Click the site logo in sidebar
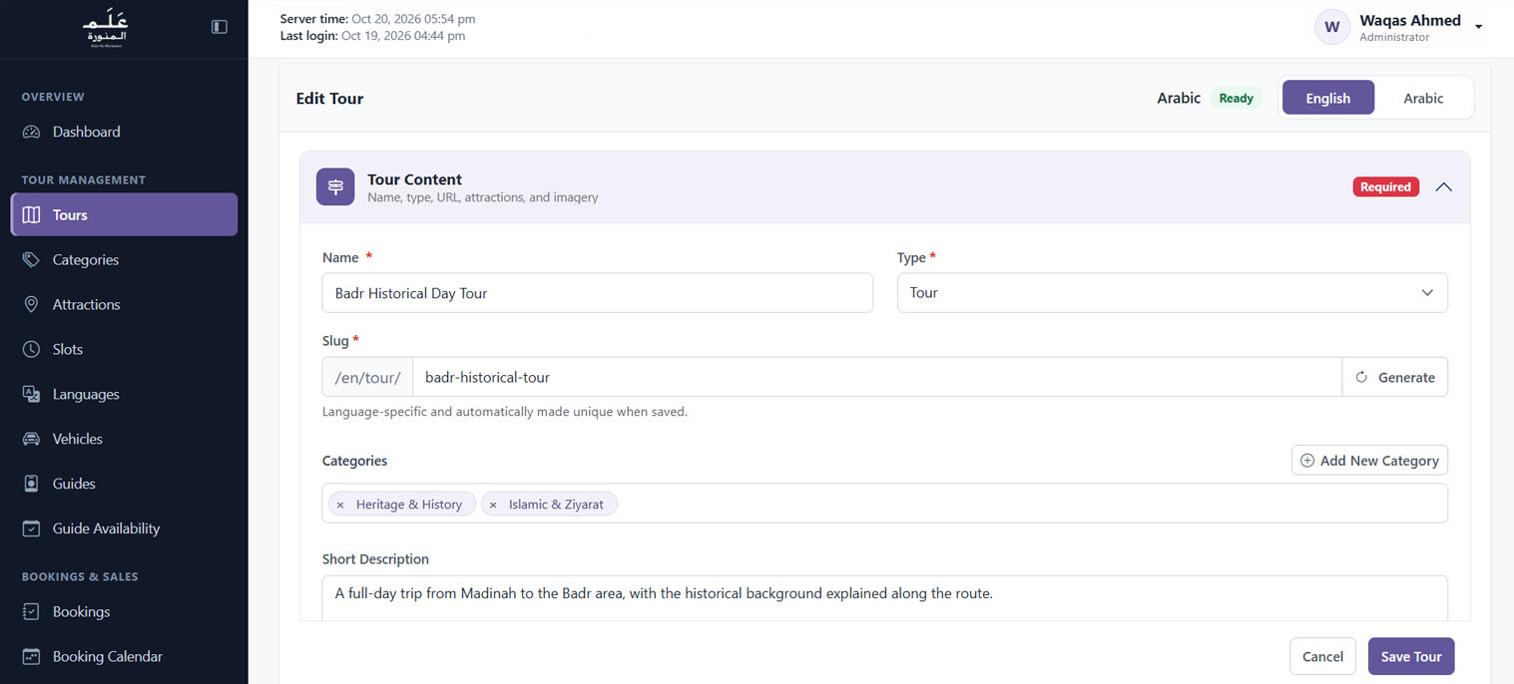1514x684 pixels. pos(105,28)
